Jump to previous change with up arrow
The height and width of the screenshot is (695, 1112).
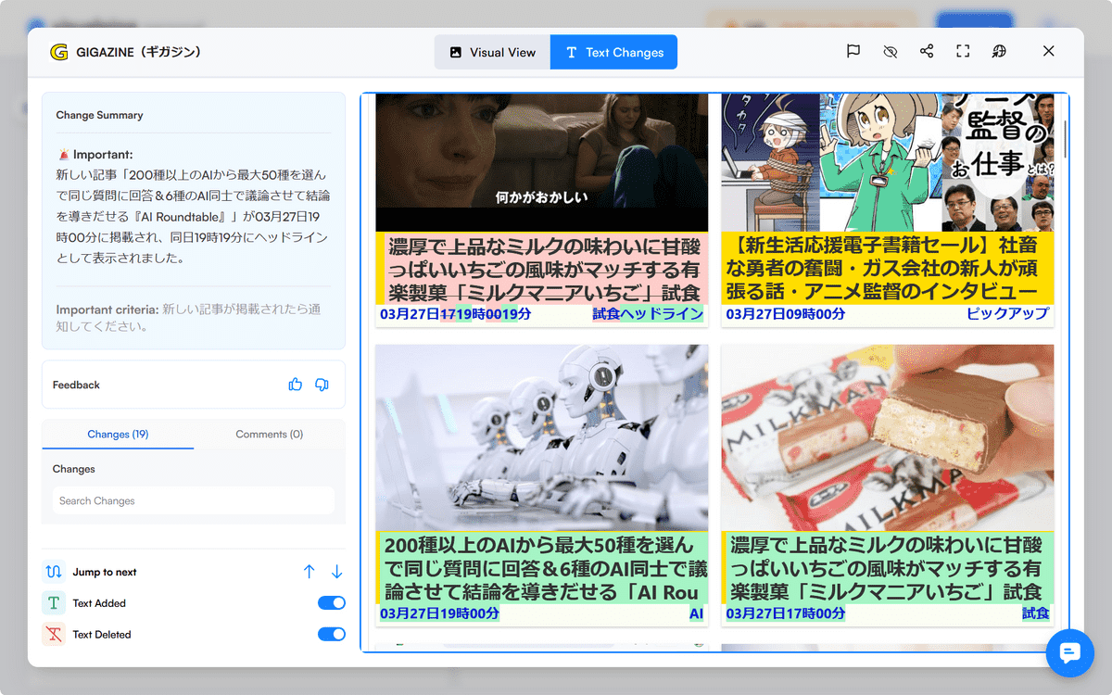point(309,572)
